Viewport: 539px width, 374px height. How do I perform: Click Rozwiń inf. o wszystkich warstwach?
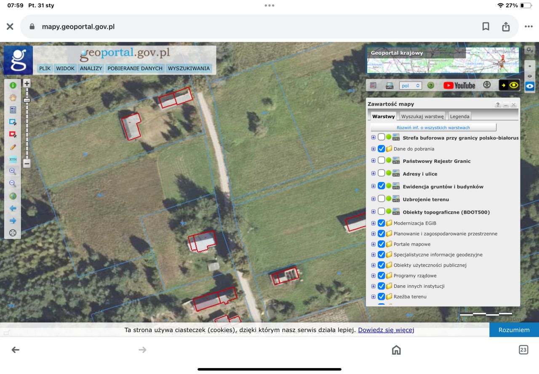tap(433, 127)
